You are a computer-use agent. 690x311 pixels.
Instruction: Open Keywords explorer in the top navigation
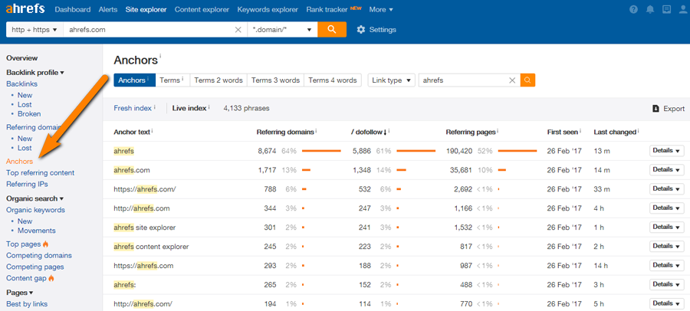coord(268,9)
